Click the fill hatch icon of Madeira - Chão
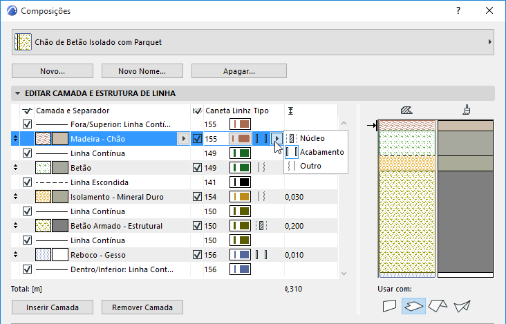The height and width of the screenshot is (324, 506). coord(43,139)
